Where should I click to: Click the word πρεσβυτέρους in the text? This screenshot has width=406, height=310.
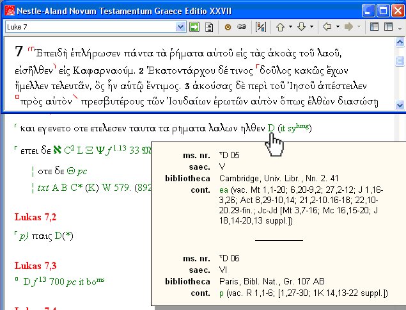pos(112,102)
